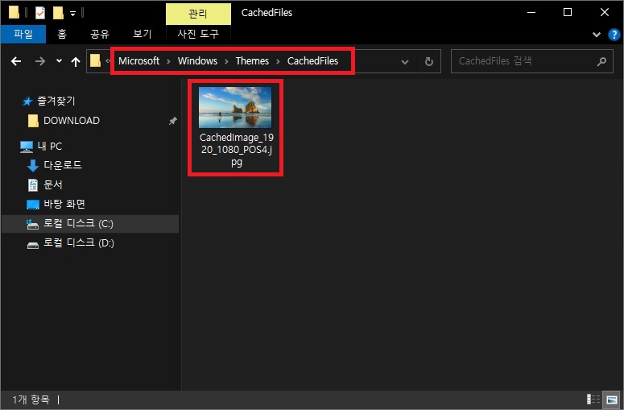Open Help with the question mark icon
This screenshot has height=410, width=624.
point(614,35)
